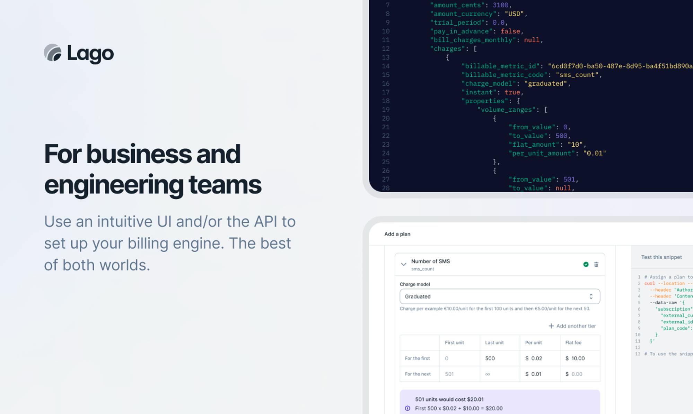Add another tier to the charge
This screenshot has width=693, height=414.
pyautogui.click(x=572, y=326)
